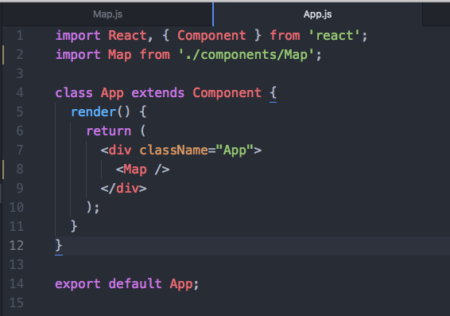The width and height of the screenshot is (450, 316).
Task: Click 'export' keyword on line 14
Action: point(78,284)
